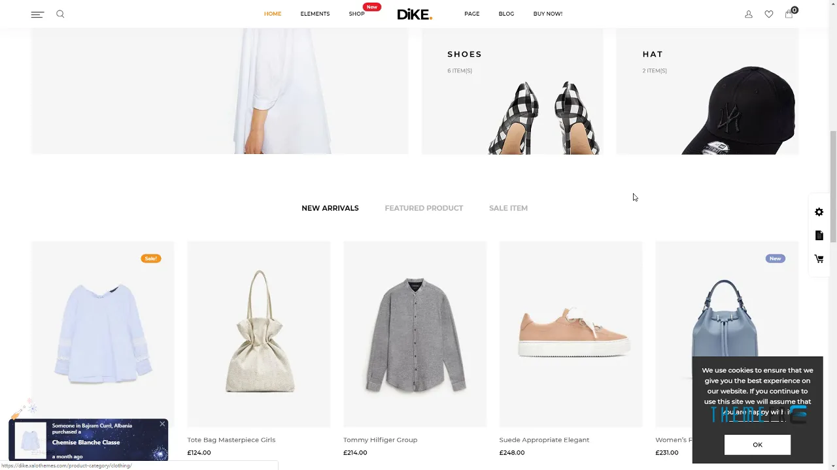Close the recent purchase notification popup
Image resolution: width=837 pixels, height=470 pixels.
pyautogui.click(x=162, y=424)
